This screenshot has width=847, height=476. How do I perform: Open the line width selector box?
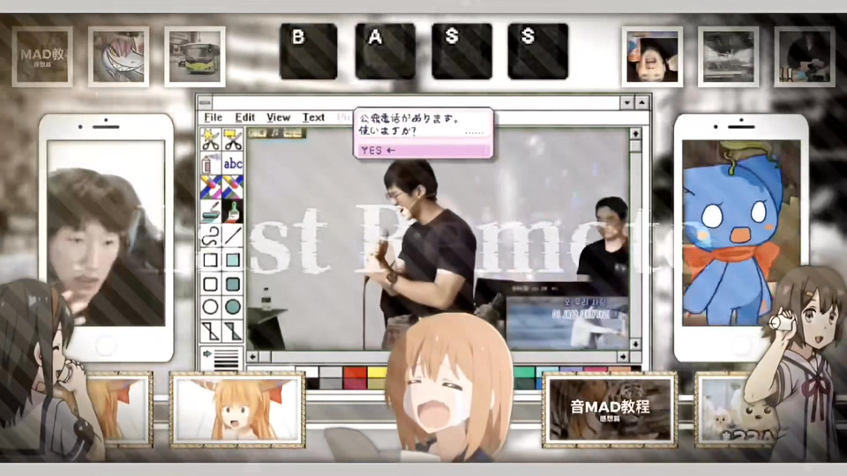(x=222, y=359)
